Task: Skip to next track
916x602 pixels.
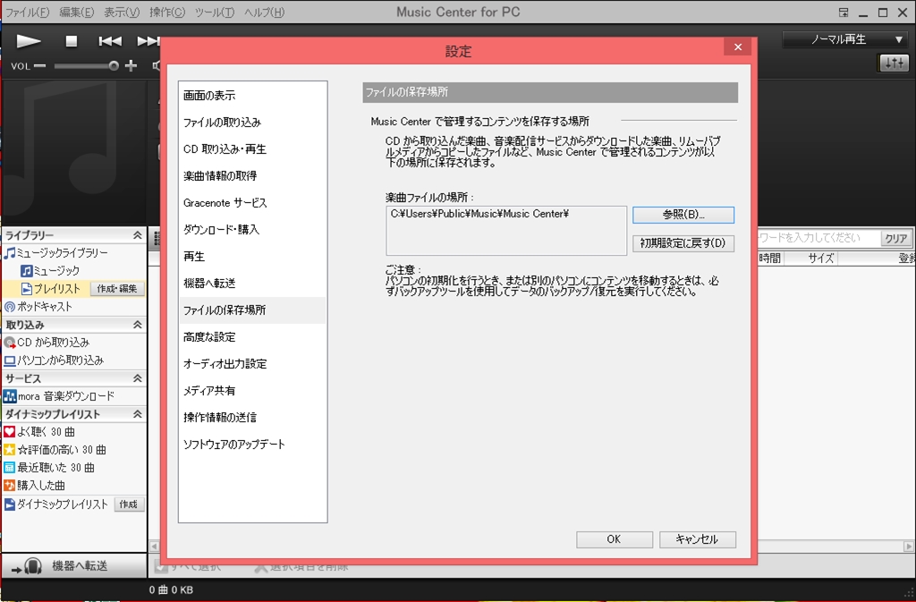Action: (x=148, y=41)
